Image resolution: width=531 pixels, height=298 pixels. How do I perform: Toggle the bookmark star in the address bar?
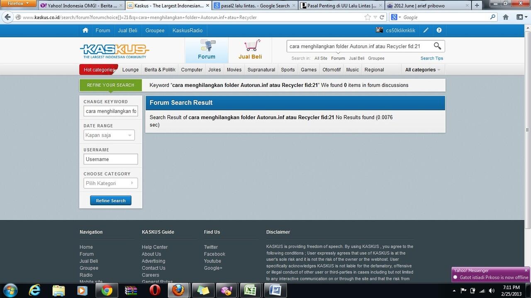click(367, 17)
